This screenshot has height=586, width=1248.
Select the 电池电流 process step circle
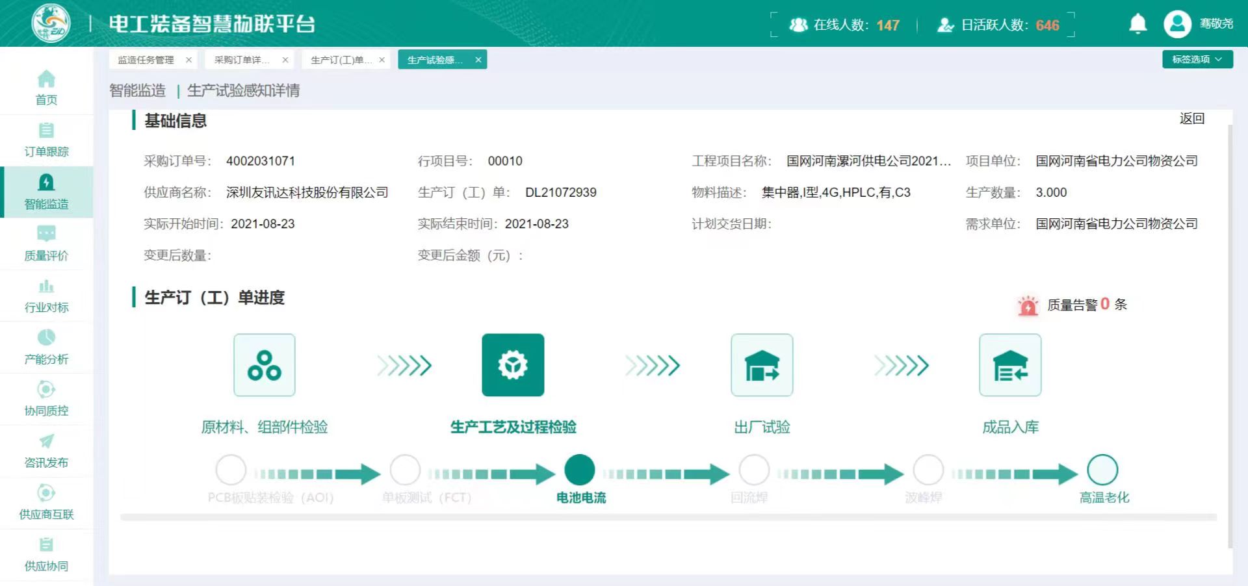tap(579, 470)
